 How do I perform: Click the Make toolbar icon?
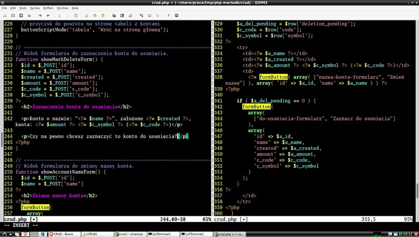click(x=141, y=15)
